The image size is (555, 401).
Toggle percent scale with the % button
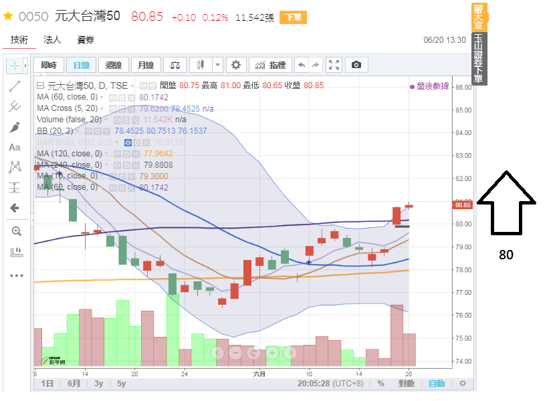click(x=381, y=384)
